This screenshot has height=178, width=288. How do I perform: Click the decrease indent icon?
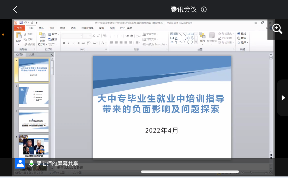127,36
